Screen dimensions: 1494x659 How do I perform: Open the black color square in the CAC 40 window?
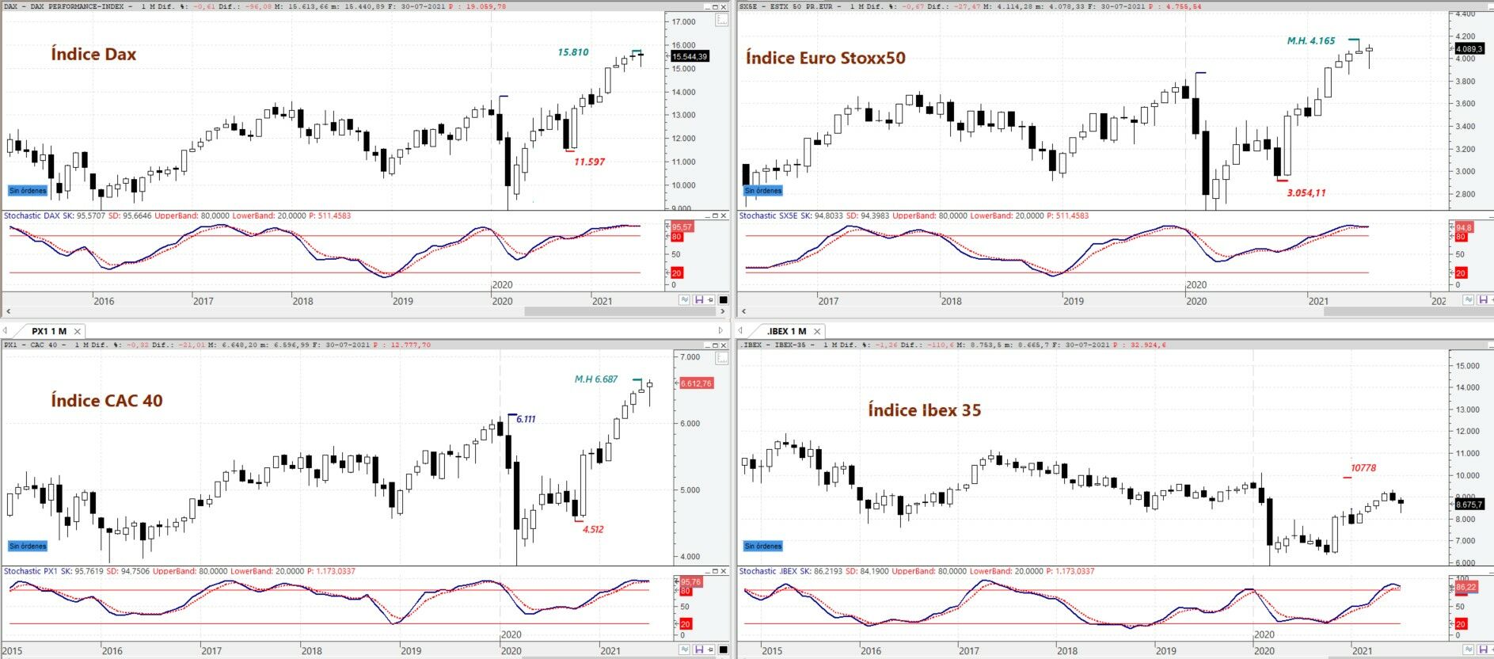click(723, 649)
